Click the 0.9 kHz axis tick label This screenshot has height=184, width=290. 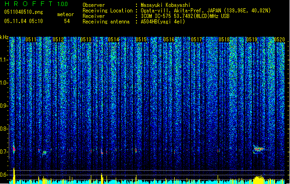click(x=4, y=106)
